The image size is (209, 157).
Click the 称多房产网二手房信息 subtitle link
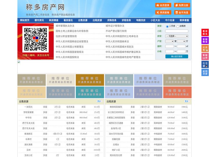click(38, 15)
